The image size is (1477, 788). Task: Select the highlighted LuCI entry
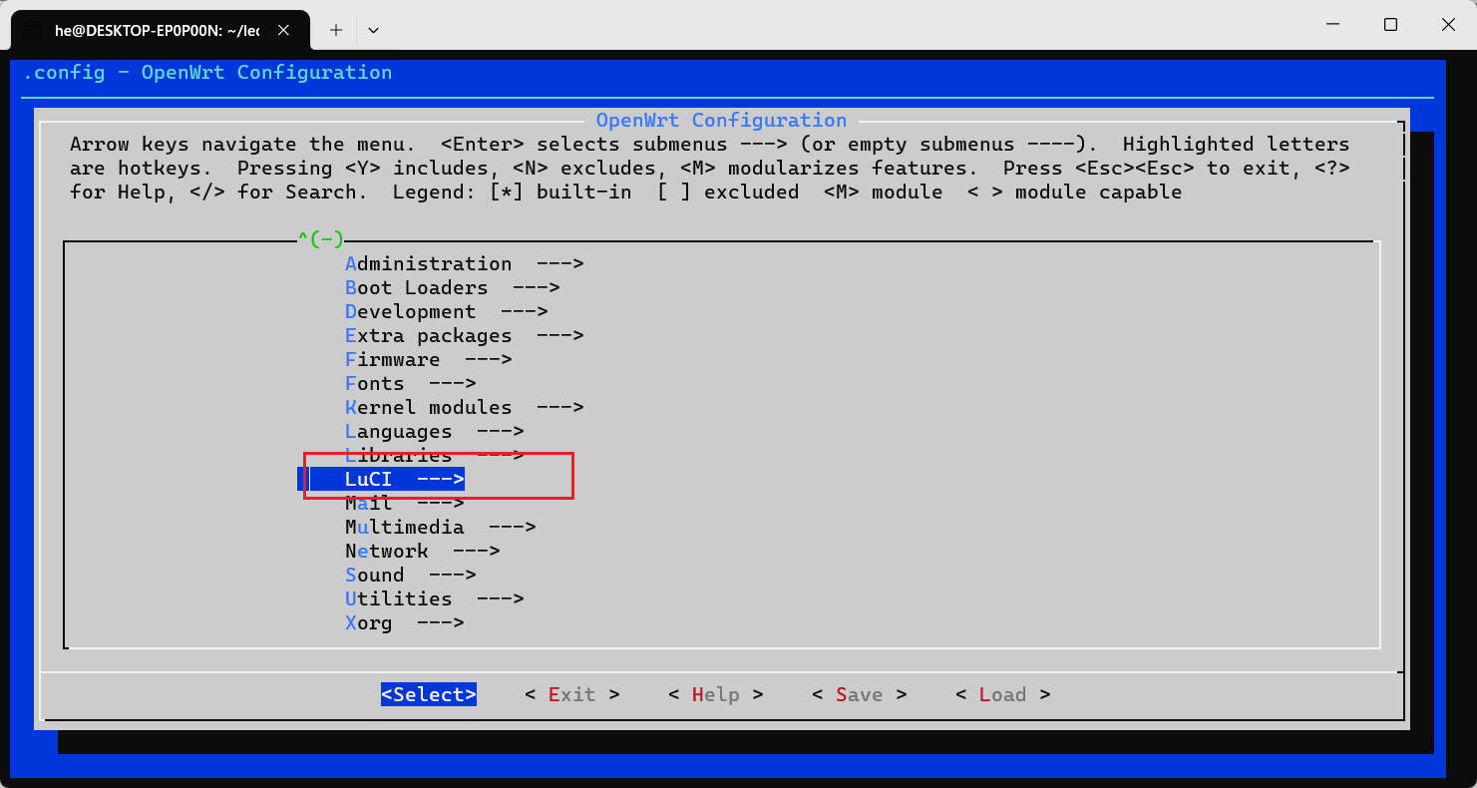point(404,480)
